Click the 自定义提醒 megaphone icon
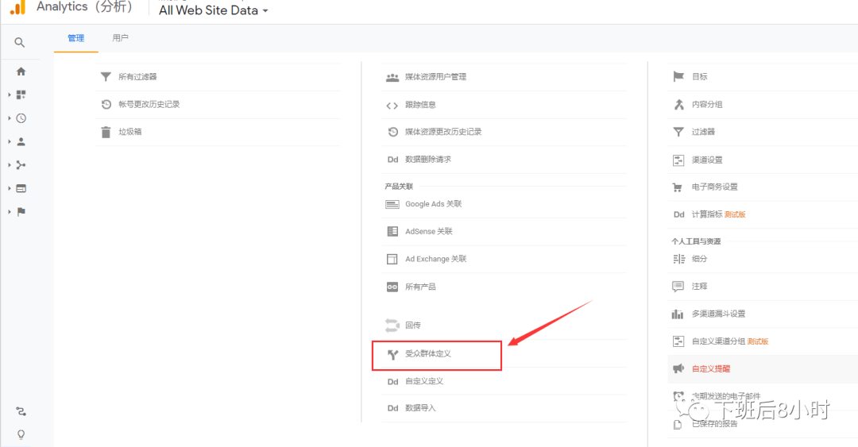 point(678,369)
